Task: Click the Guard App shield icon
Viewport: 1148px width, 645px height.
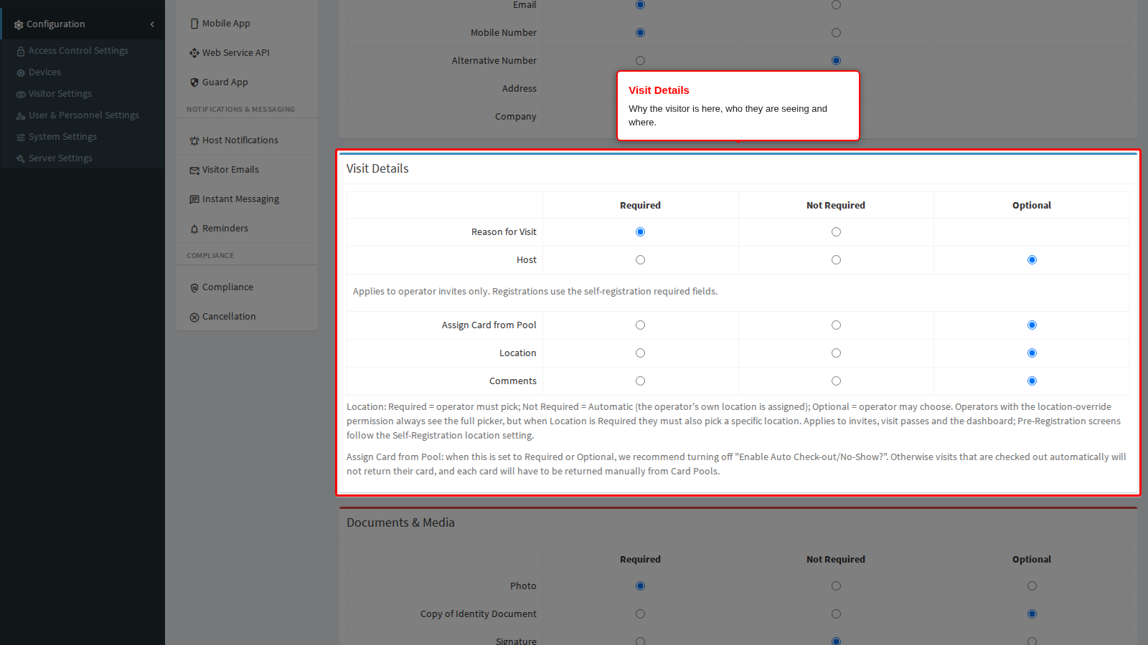Action: tap(194, 82)
